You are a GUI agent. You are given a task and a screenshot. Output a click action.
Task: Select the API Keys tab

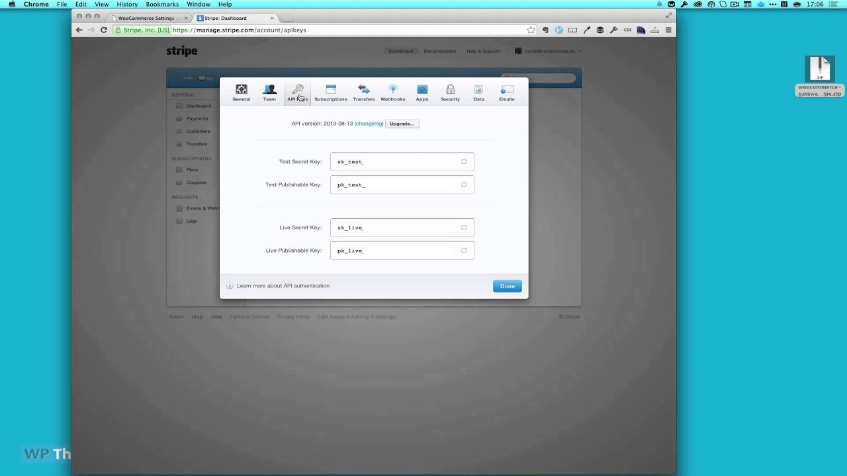pyautogui.click(x=298, y=93)
